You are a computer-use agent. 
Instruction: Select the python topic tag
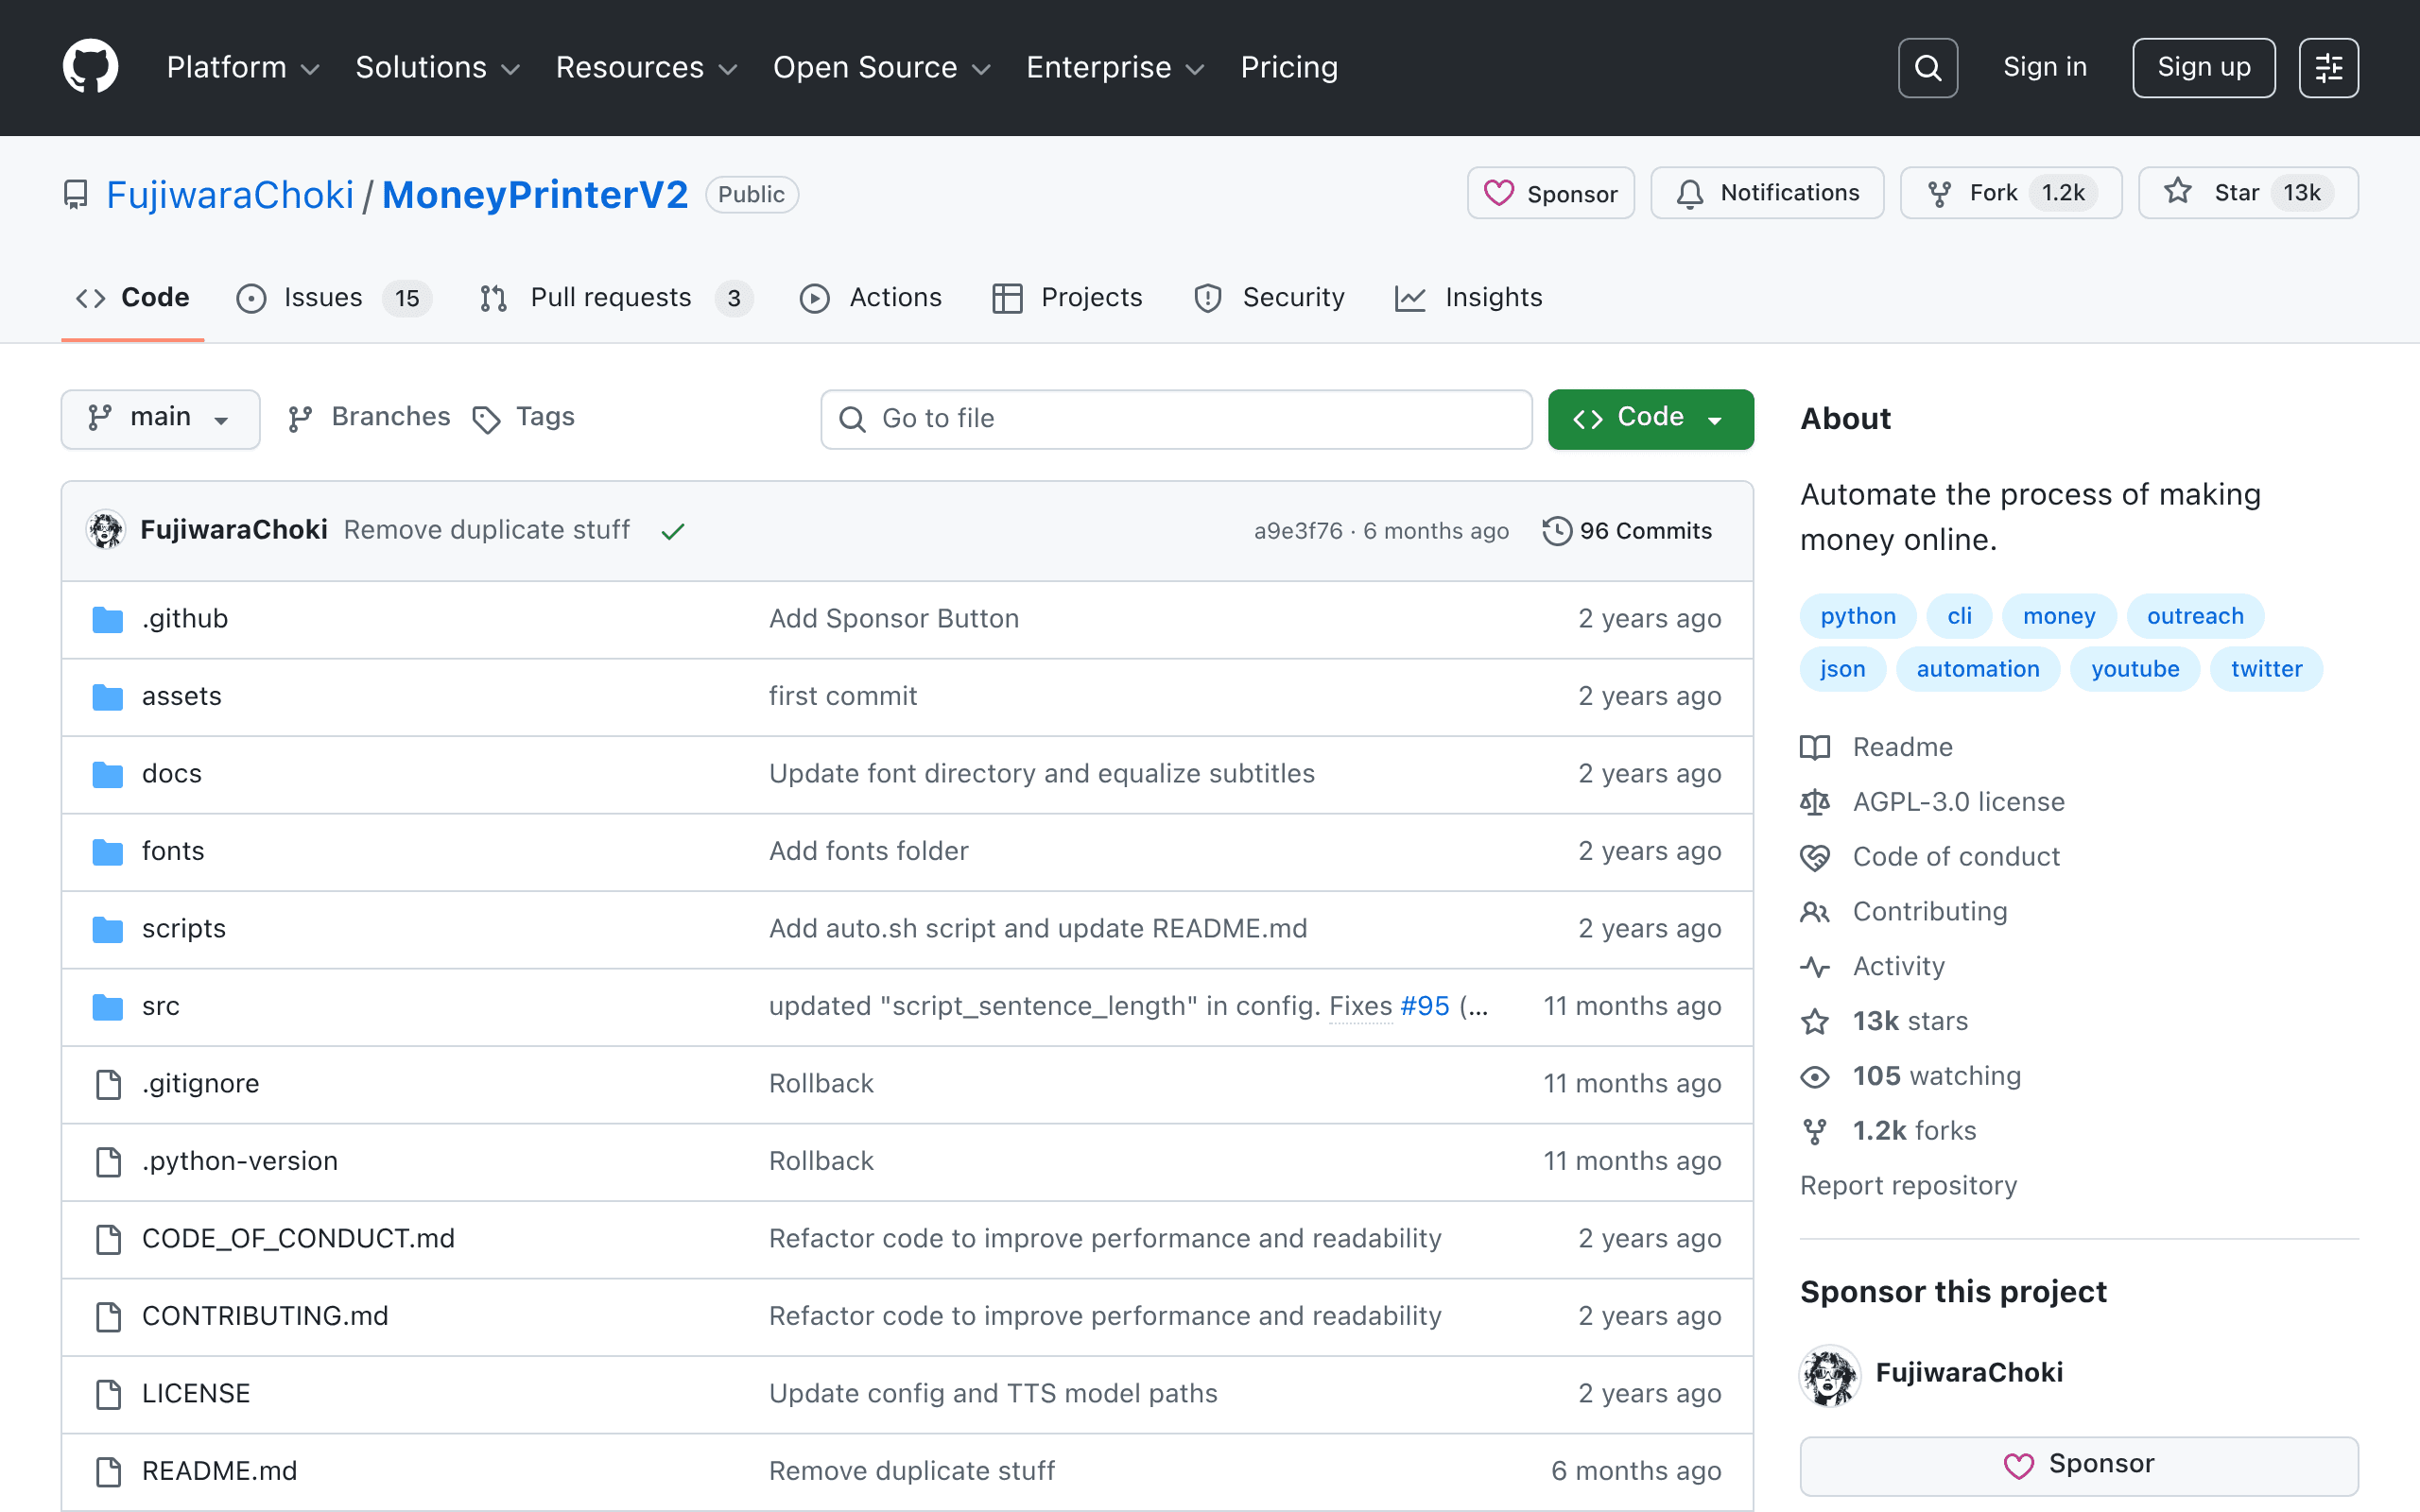[1857, 616]
